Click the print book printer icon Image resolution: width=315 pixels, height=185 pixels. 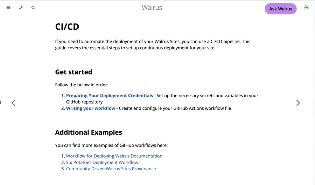(x=306, y=7)
